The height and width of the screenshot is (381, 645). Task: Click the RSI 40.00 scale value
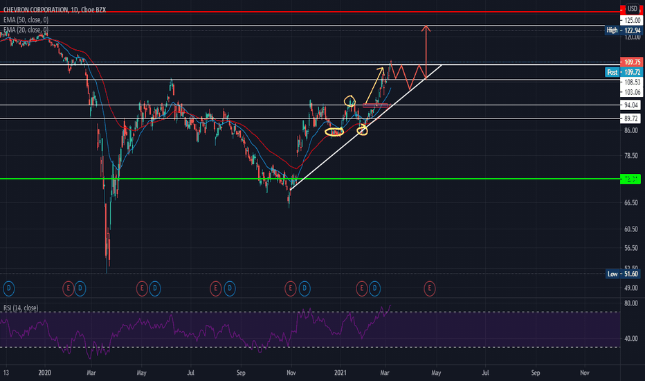tap(631, 339)
